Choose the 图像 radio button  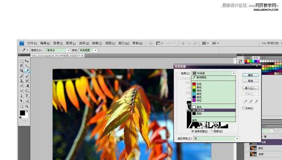tap(212, 131)
